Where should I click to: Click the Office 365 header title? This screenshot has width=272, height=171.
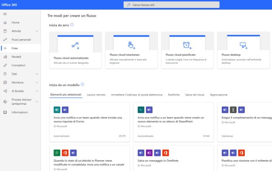tap(9, 5)
